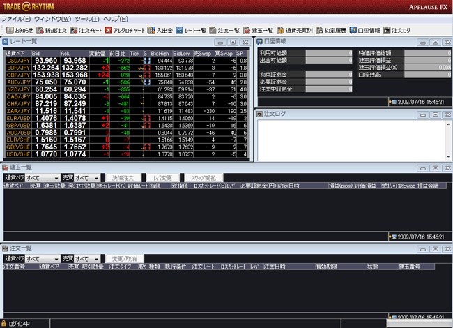This screenshot has height=328, width=453.
Task: Click EUR/CHF Ask price 1.5167
Action: coord(75,140)
